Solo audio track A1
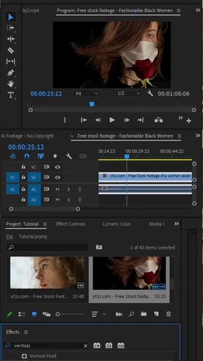203x361 pixels. (x=69, y=190)
